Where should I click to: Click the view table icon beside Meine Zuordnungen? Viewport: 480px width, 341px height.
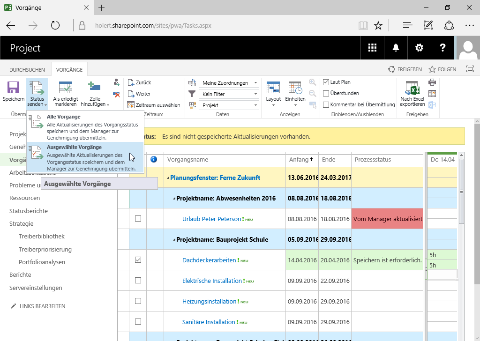[192, 82]
